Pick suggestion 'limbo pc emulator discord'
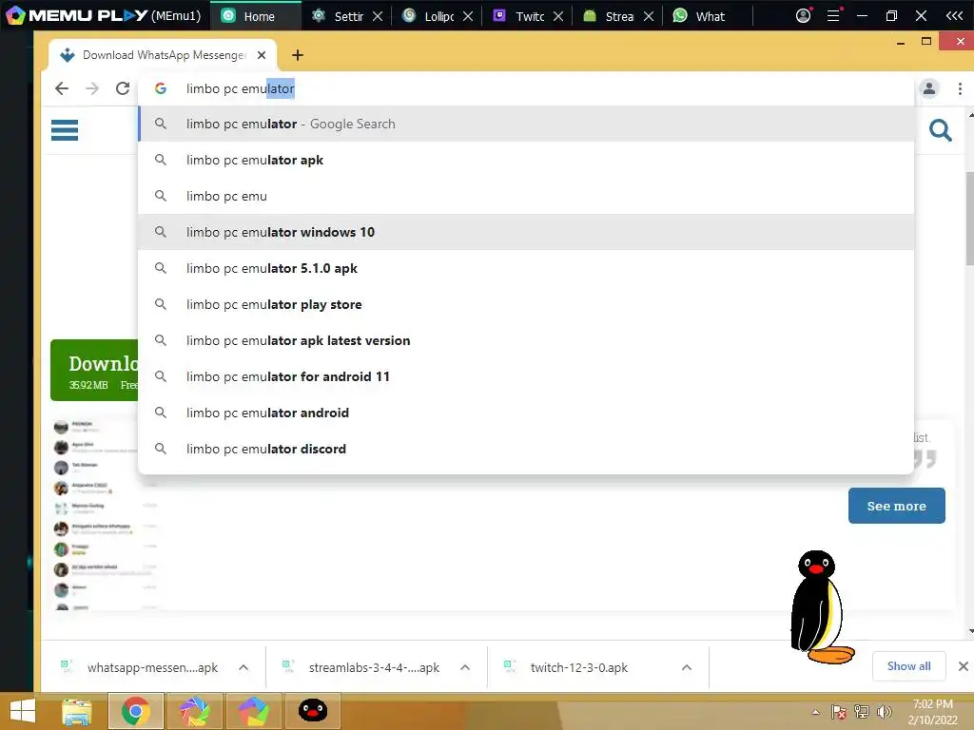The image size is (974, 730). tap(525, 449)
